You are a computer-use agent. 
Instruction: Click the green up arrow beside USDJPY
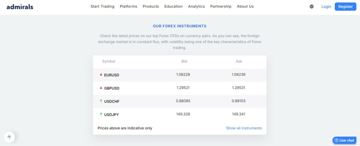click(x=101, y=114)
